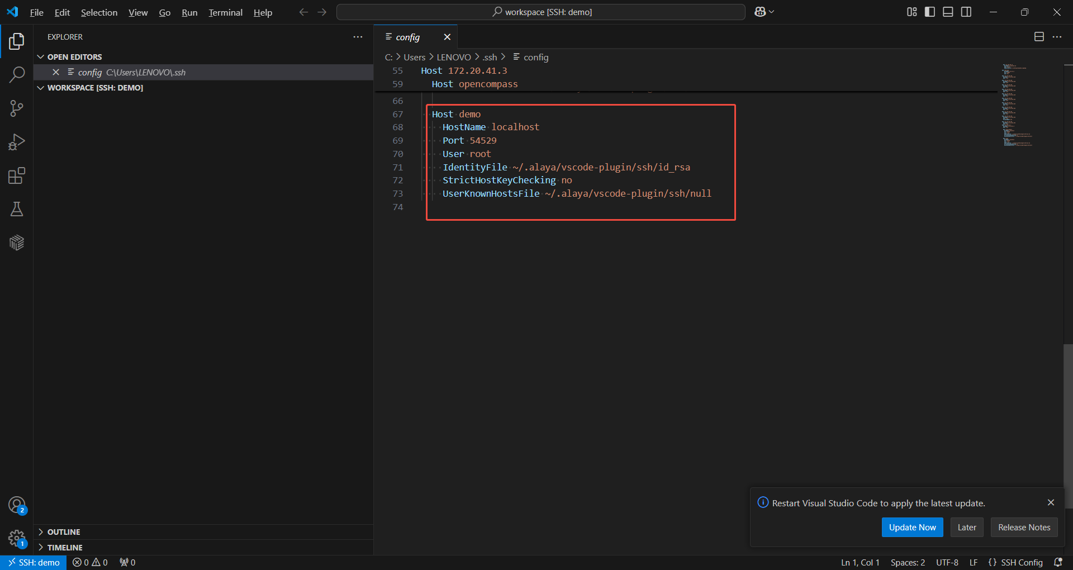Click the notifications bell in status bar

[x=1058, y=562]
